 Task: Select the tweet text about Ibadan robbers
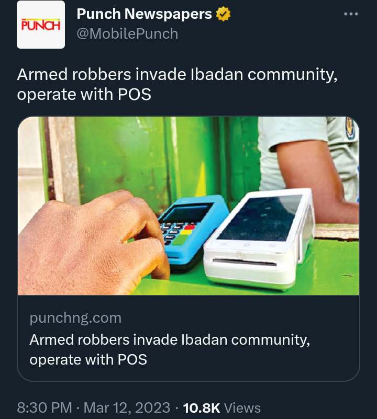[x=177, y=84]
